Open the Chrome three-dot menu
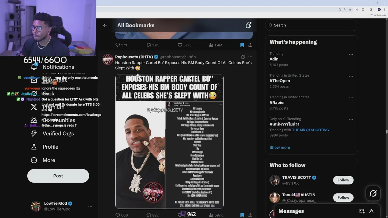This screenshot has height=218, width=388. click(384, 10)
